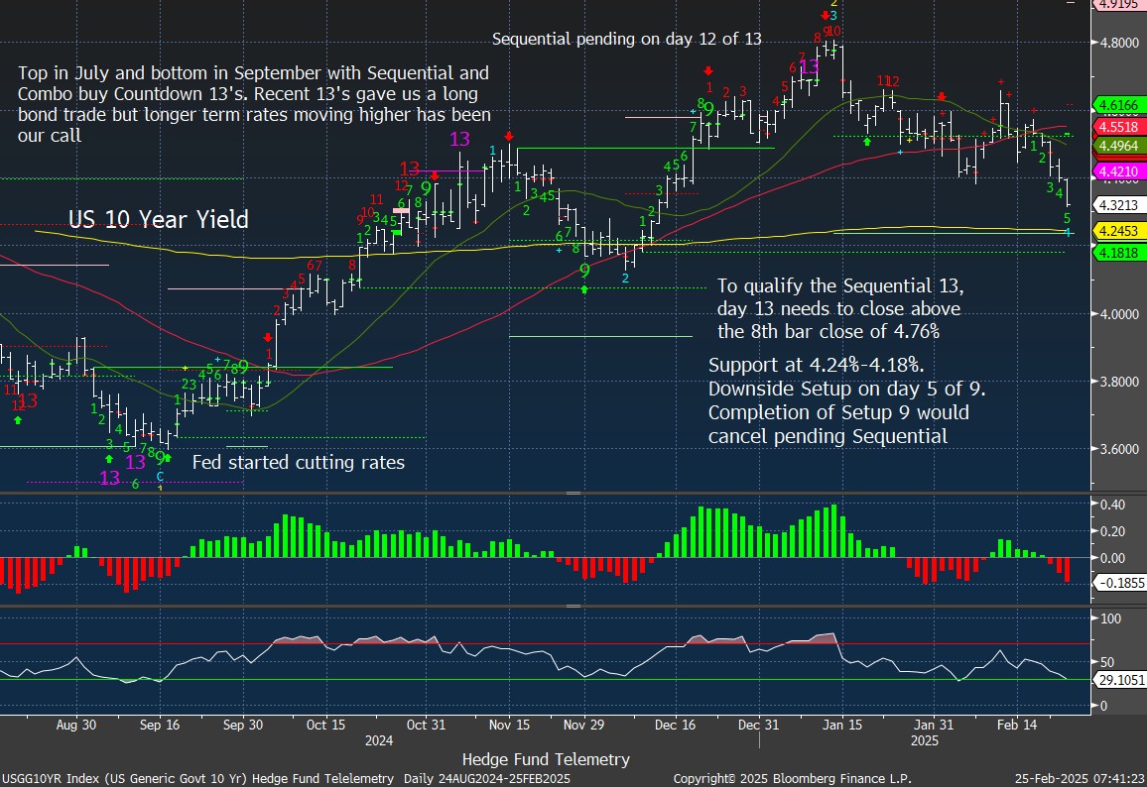Click the white 4.3213 last-price tag

pos(1119,204)
